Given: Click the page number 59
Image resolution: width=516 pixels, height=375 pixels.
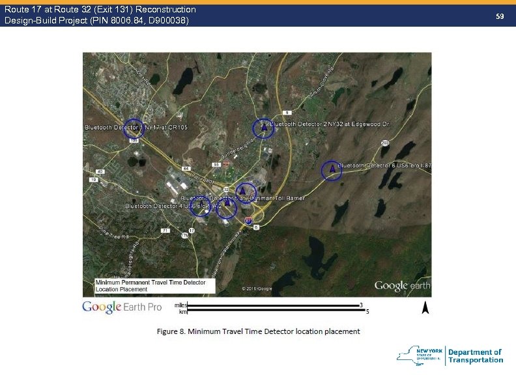Looking at the screenshot, I should [500, 16].
